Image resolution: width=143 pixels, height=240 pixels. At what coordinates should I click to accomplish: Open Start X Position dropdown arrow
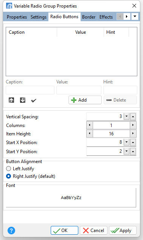coord(126,142)
